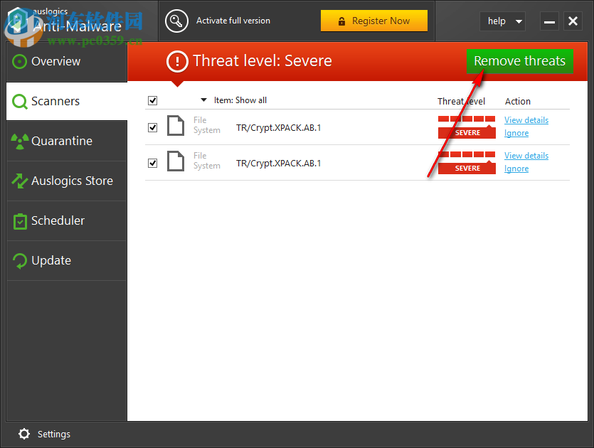Click the Activate full version magnifier icon
594x448 pixels.
click(x=176, y=21)
